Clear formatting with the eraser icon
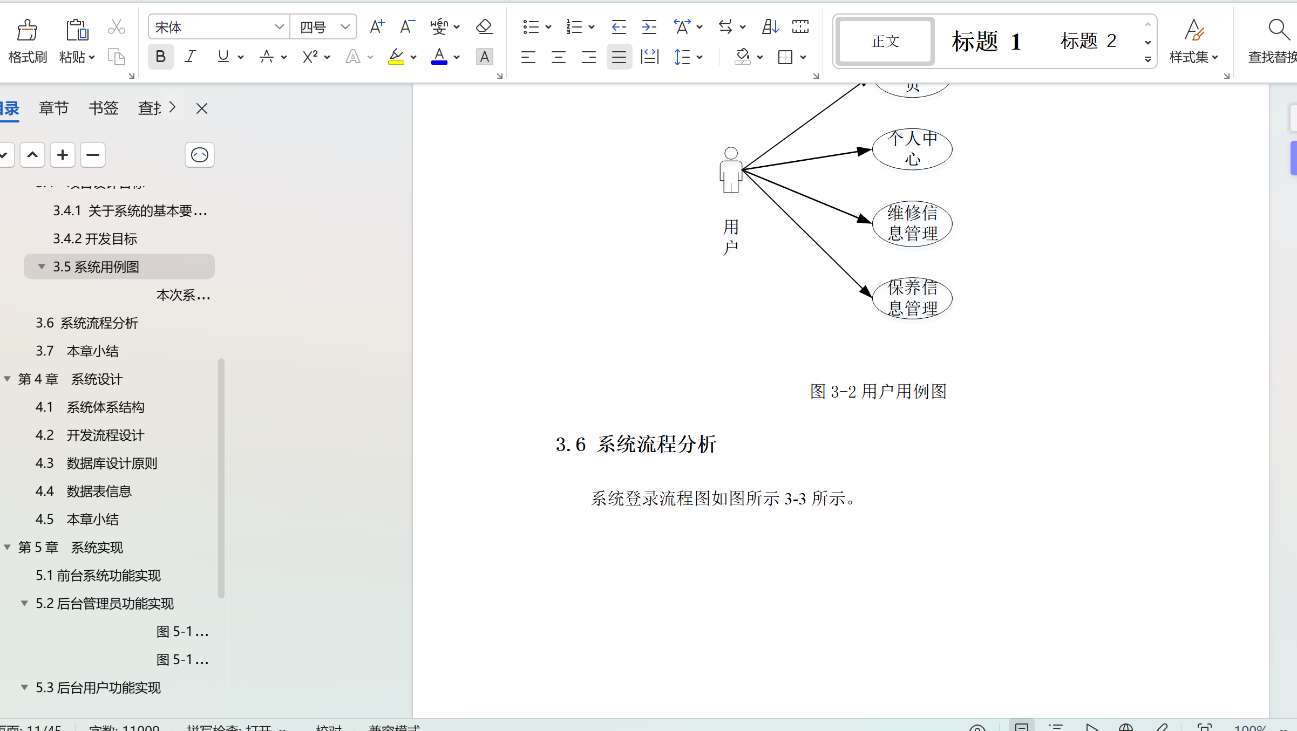The width and height of the screenshot is (1297, 731). (x=484, y=26)
